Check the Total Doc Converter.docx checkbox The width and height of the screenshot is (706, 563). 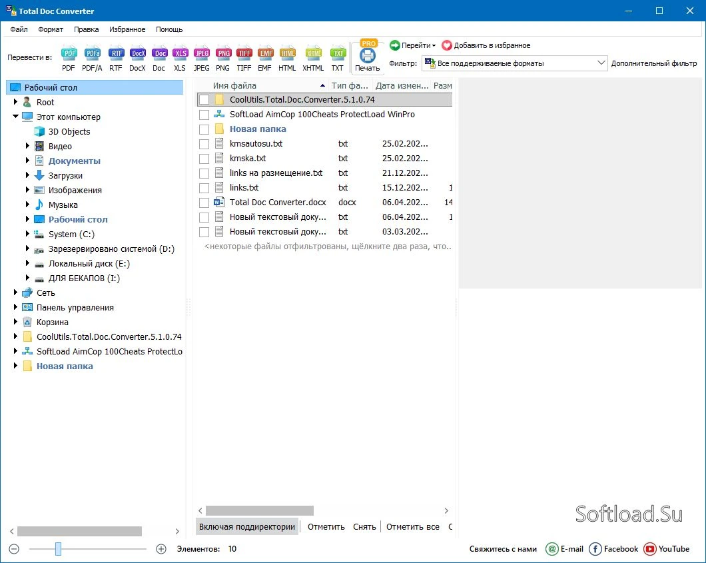click(204, 203)
